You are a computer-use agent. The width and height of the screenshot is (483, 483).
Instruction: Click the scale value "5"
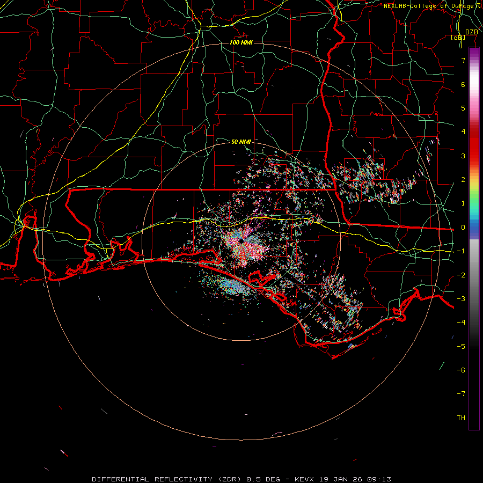(463, 108)
